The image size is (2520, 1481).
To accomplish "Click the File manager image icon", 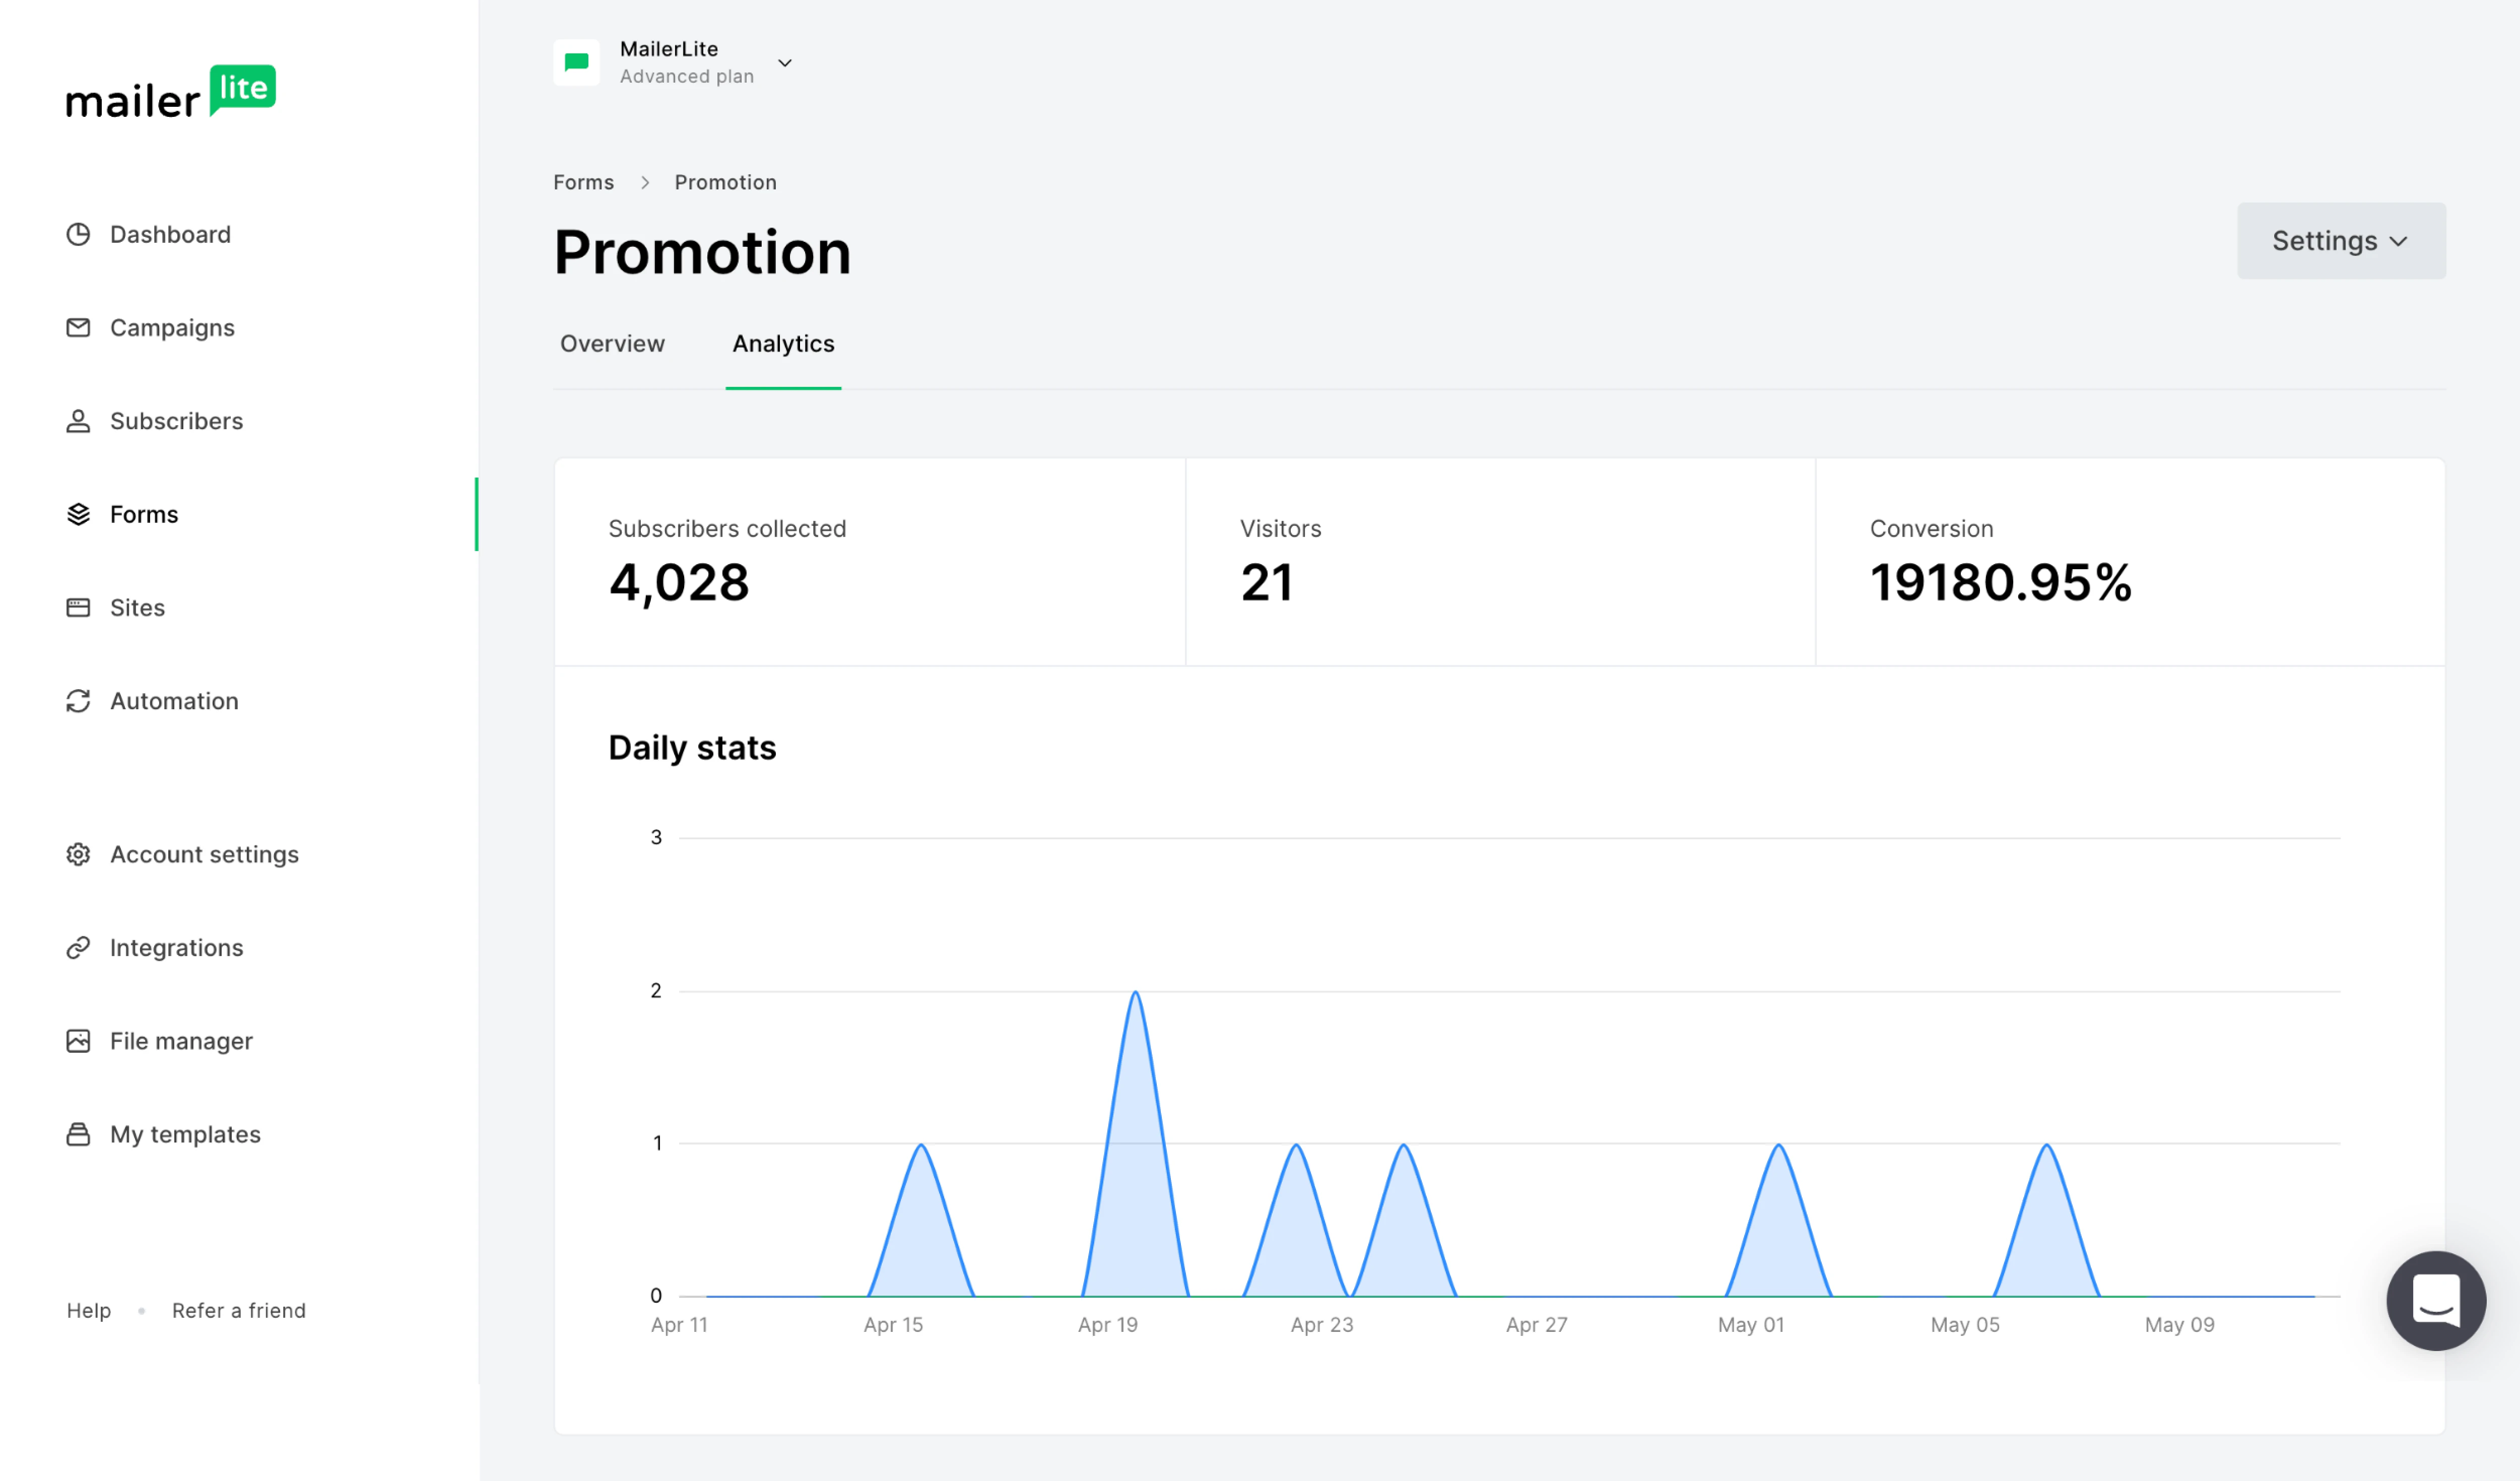I will click(x=78, y=1041).
